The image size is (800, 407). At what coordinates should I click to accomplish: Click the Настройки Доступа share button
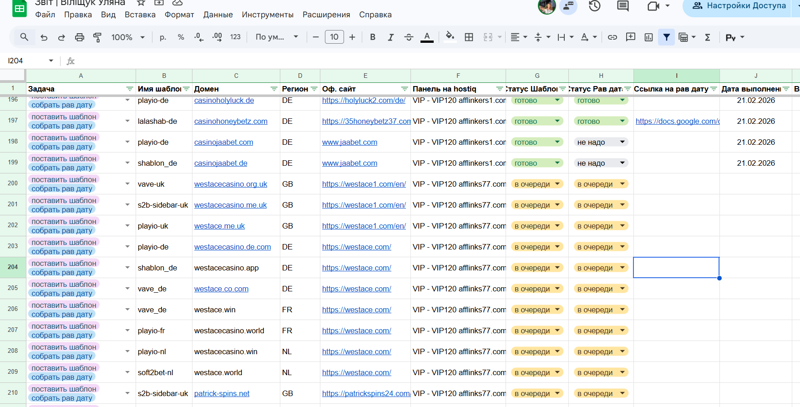[x=739, y=6]
